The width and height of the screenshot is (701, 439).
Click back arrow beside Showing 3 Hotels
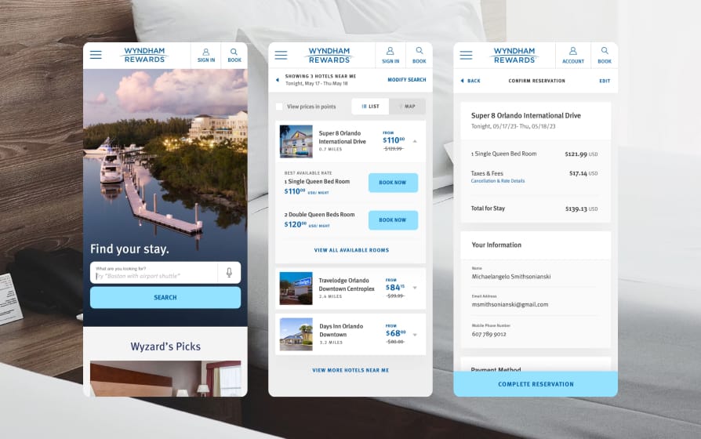coord(276,80)
